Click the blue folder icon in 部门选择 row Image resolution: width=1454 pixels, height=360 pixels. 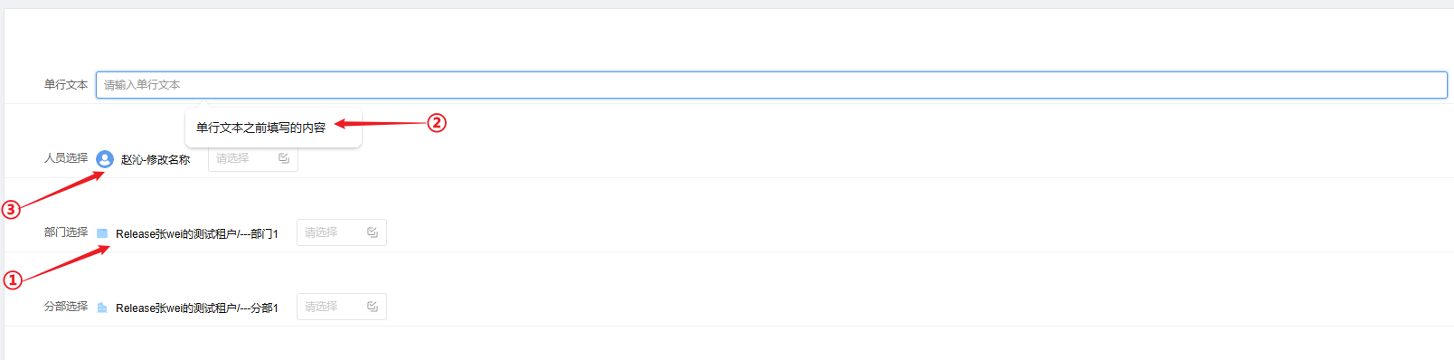pos(102,233)
